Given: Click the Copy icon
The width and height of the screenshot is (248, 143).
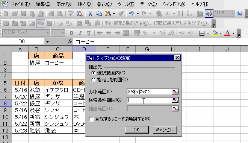Looking at the screenshot, I should pos(99,14).
